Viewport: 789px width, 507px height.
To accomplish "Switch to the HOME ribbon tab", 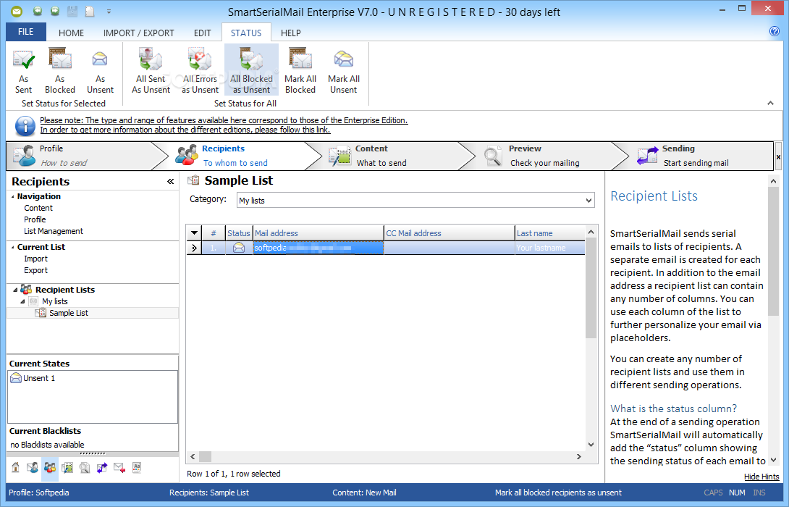I will pyautogui.click(x=71, y=33).
